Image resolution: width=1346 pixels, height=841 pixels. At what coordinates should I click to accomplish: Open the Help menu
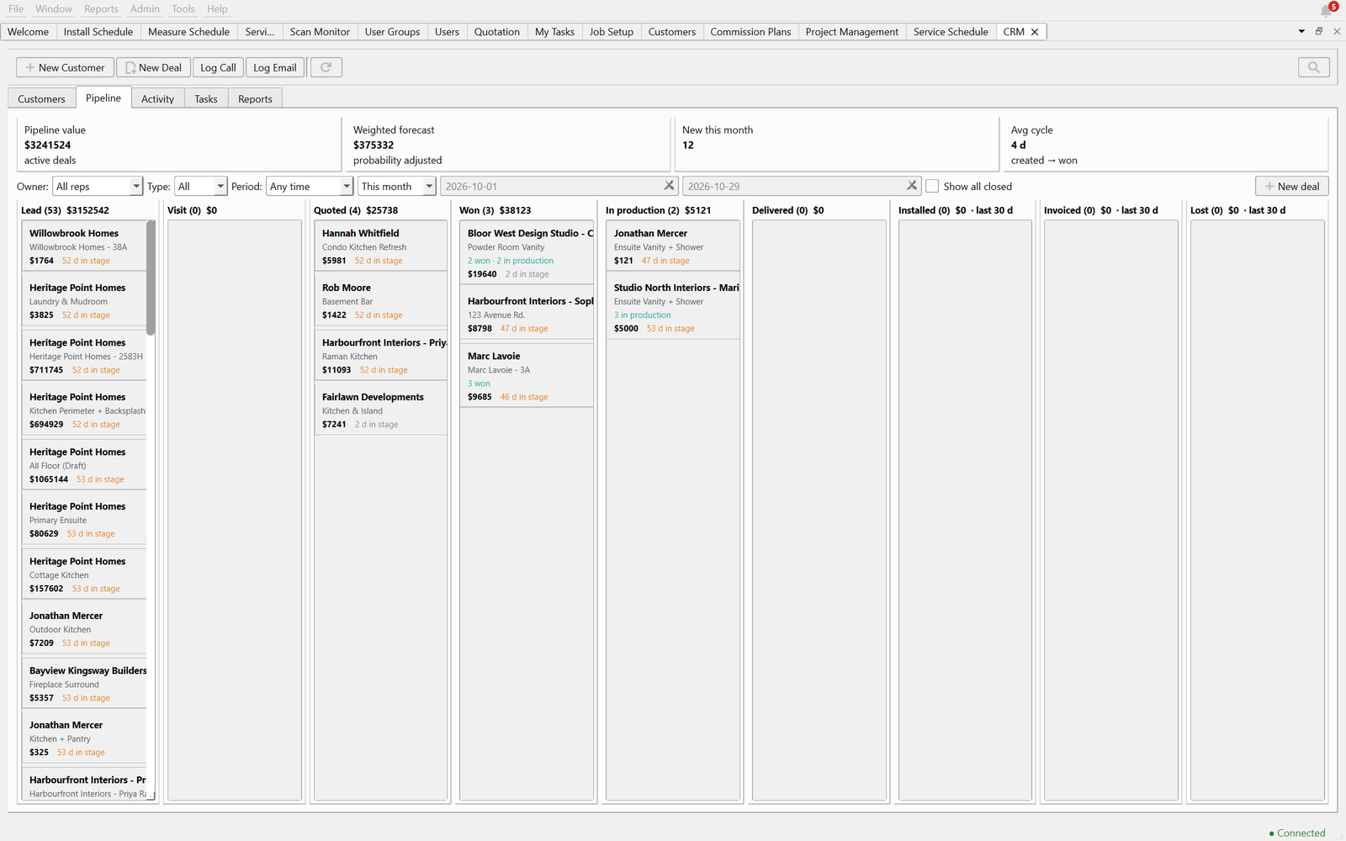(217, 8)
